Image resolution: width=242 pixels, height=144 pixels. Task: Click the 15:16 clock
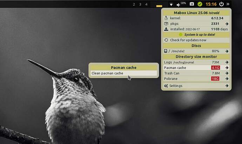click(211, 4)
